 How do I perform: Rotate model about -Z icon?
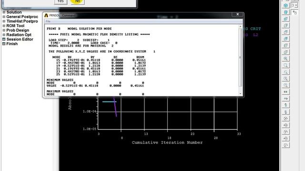coord(285,145)
